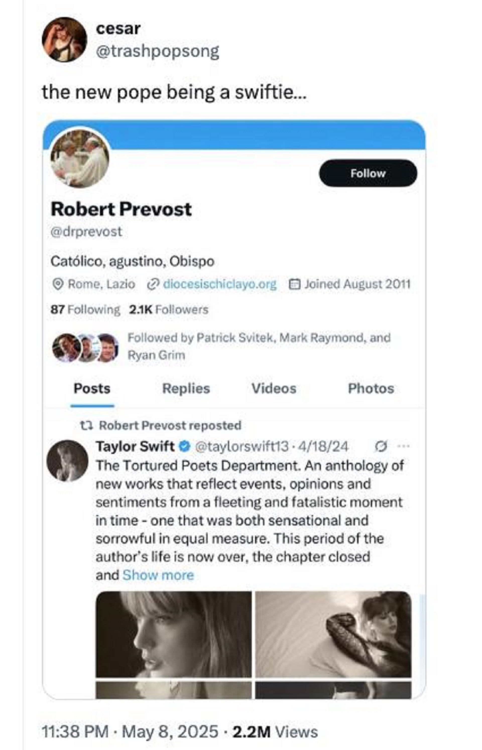This screenshot has width=482, height=750.
Task: Click the repost arrows icon
Action: tap(86, 425)
